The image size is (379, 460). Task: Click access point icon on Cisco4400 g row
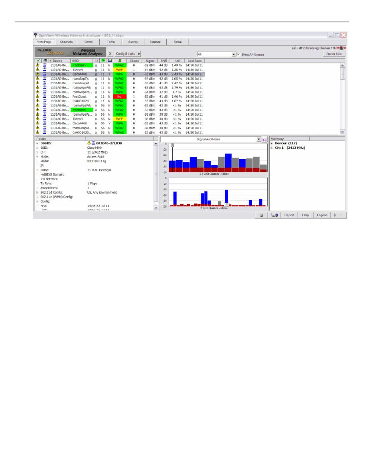click(45, 74)
